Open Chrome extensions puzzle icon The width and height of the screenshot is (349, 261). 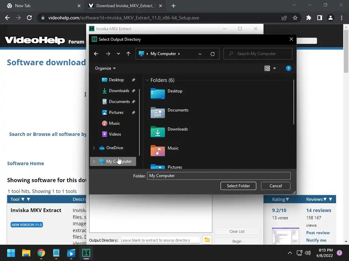(309, 18)
